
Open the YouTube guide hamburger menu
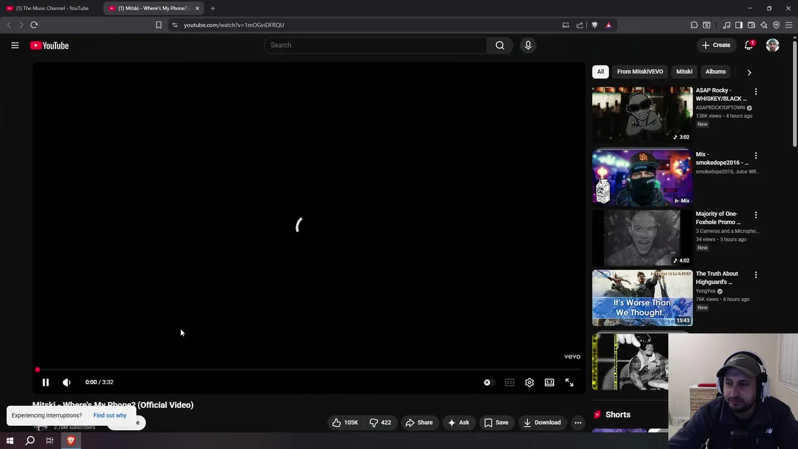pyautogui.click(x=15, y=45)
